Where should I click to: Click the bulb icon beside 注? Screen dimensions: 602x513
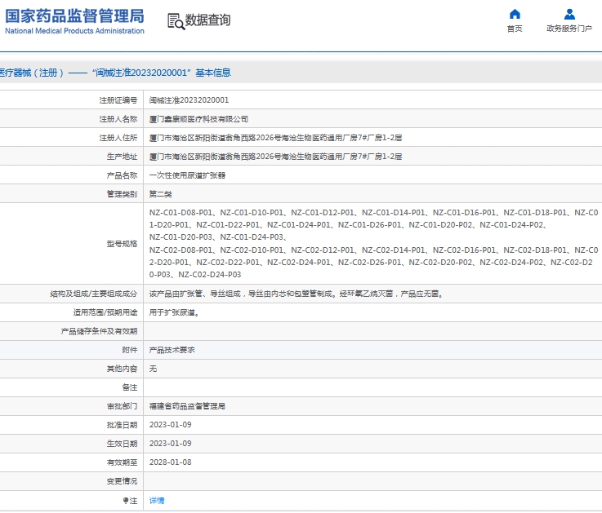pos(125,500)
